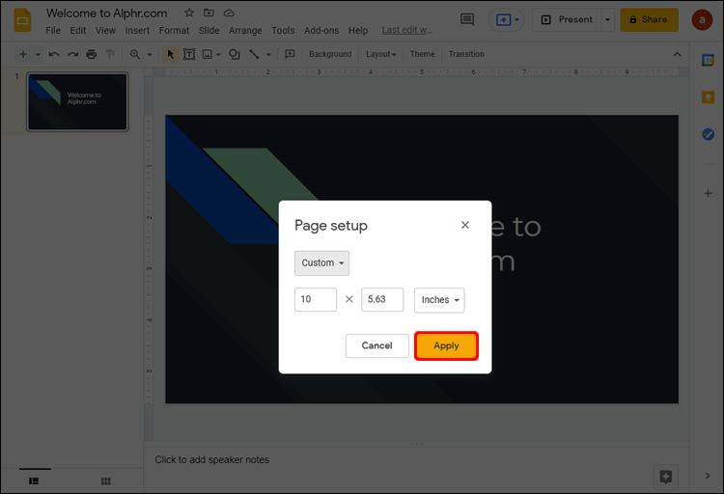Open the Add-ons menu
The image size is (724, 494).
pyautogui.click(x=321, y=31)
